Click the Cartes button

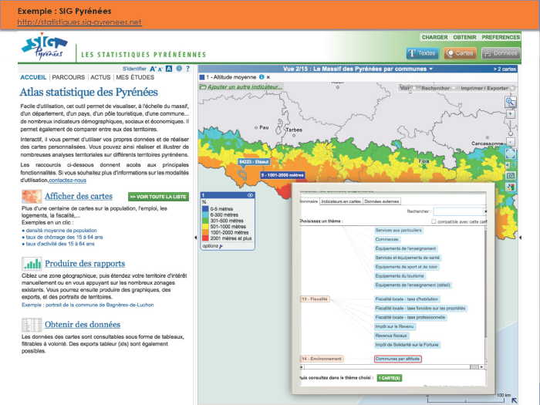click(460, 53)
